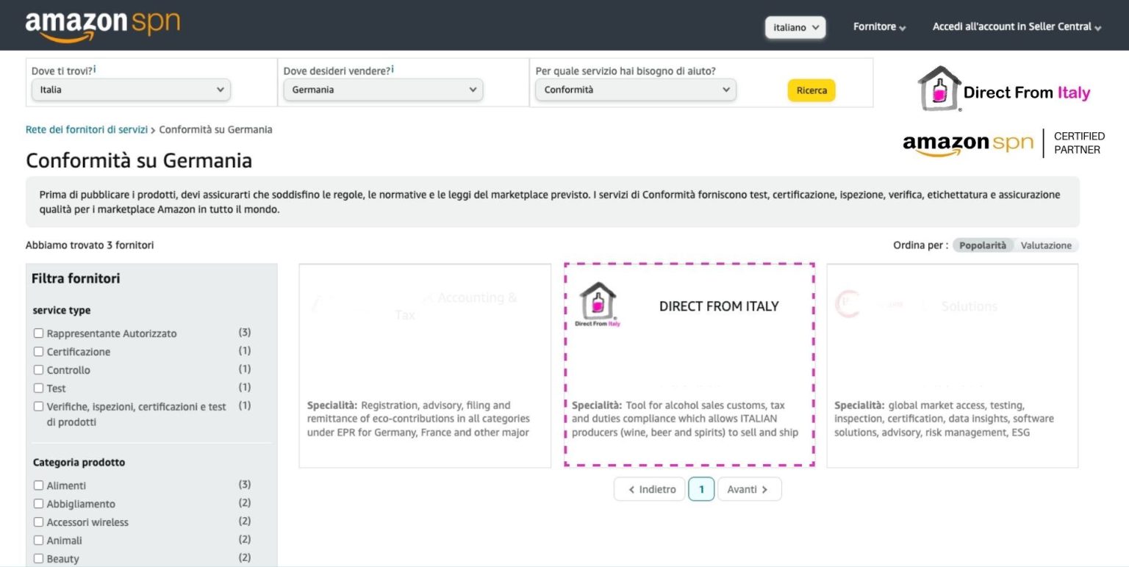Open the Fornitore menu

pyautogui.click(x=879, y=27)
